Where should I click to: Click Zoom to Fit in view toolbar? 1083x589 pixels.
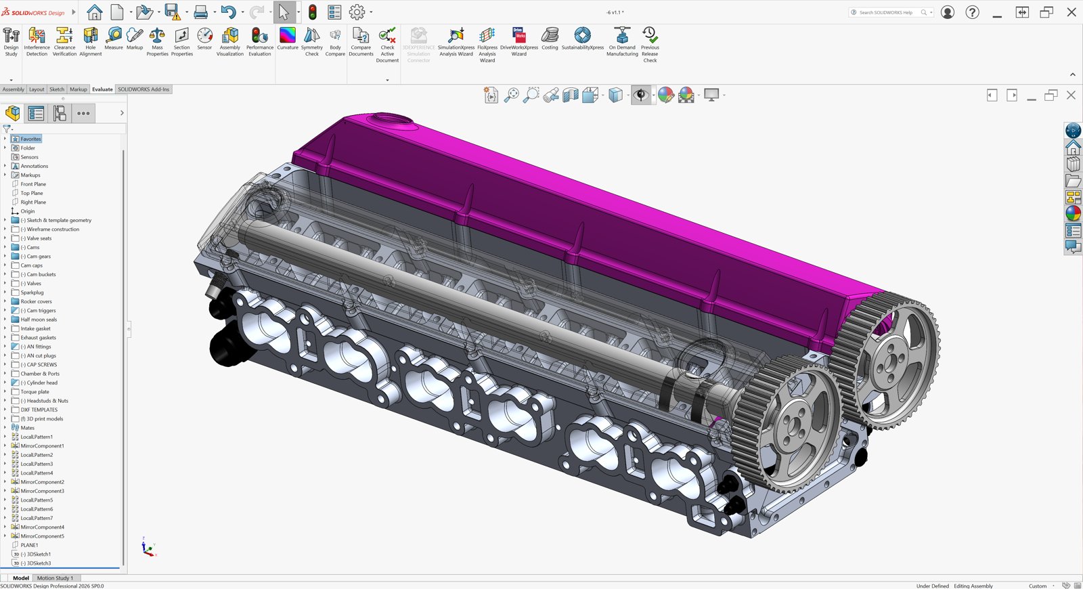coord(511,95)
